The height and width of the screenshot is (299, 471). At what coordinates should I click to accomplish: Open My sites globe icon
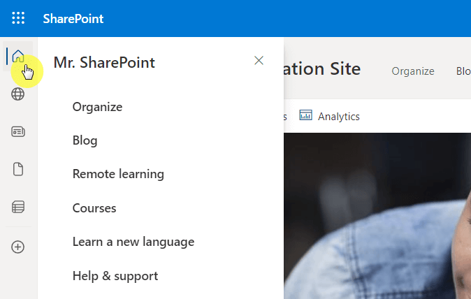pos(17,94)
